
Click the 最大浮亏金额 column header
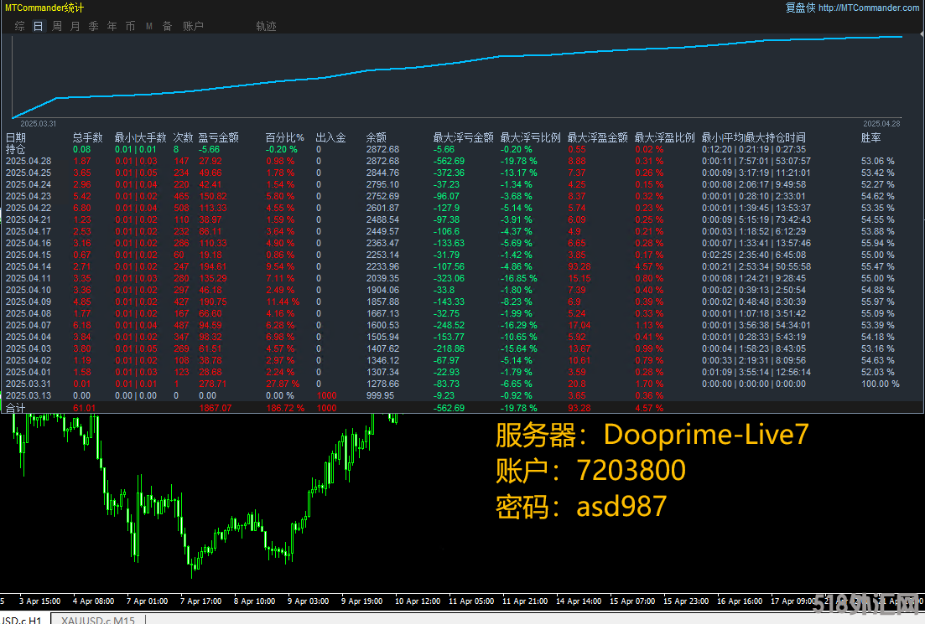[463, 138]
